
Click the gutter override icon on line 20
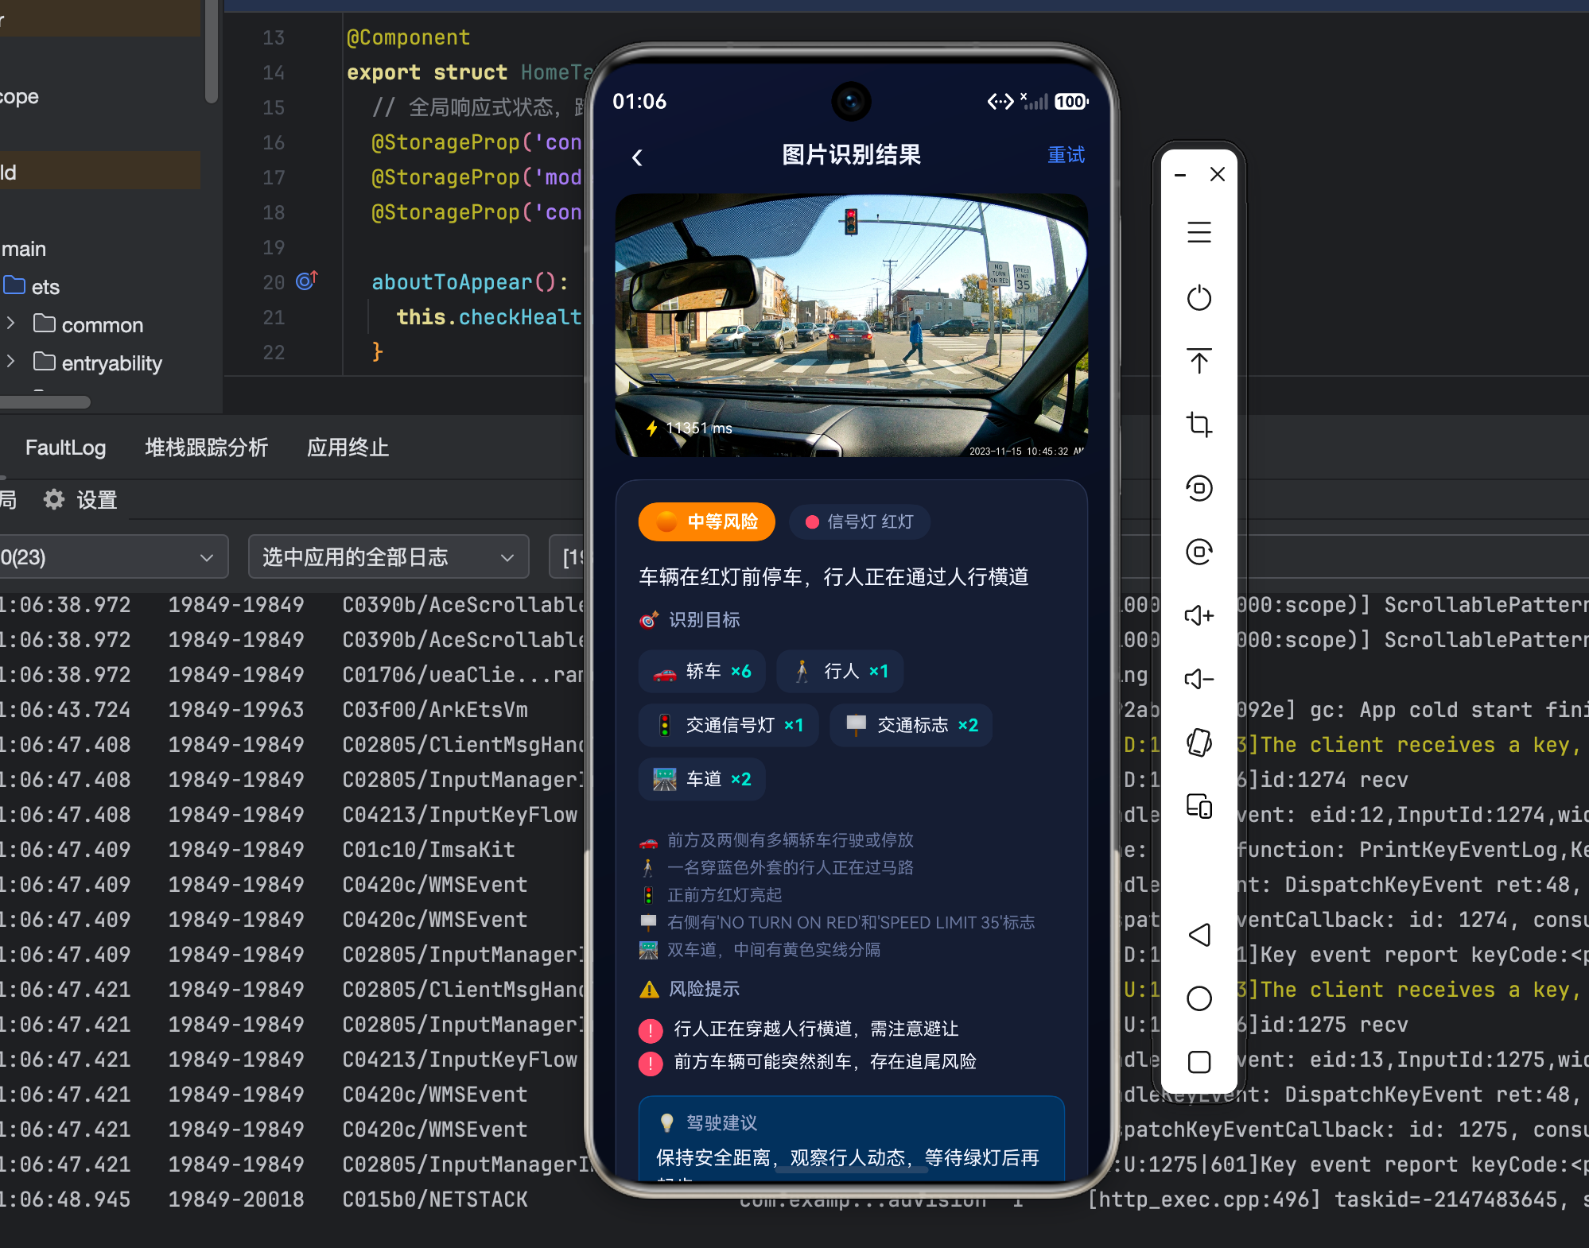click(x=307, y=281)
